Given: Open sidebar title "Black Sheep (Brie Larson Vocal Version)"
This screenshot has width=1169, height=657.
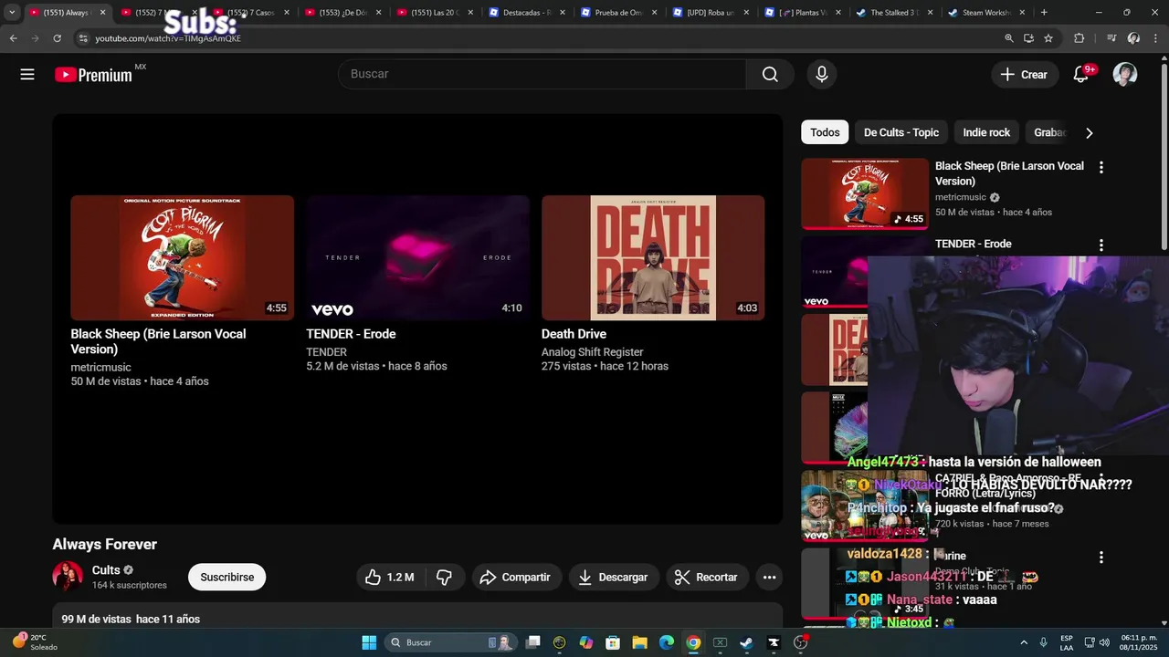Looking at the screenshot, I should (x=1009, y=173).
